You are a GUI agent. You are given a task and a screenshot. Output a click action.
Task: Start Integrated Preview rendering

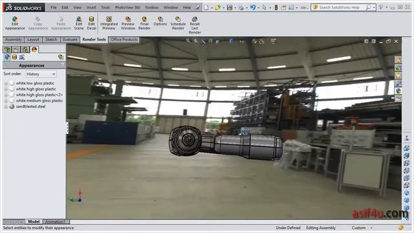109,23
